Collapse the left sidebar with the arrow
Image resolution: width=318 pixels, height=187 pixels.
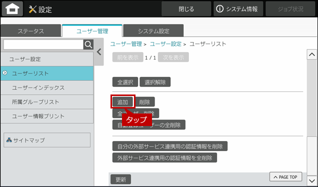point(99,52)
